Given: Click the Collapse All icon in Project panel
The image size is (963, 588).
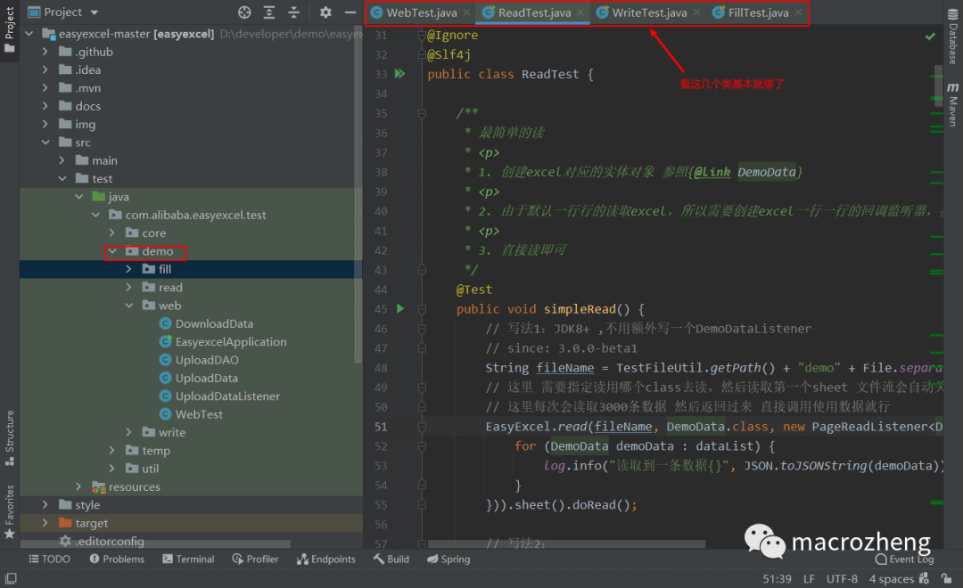Looking at the screenshot, I should (293, 12).
